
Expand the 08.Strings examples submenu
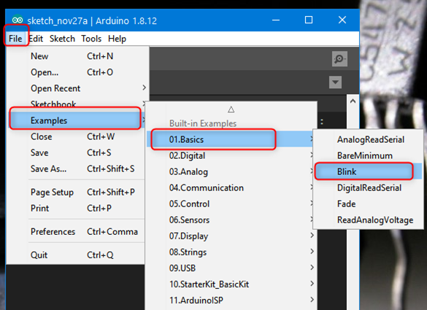[x=231, y=252]
